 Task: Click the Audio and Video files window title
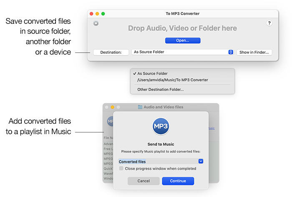[x=164, y=107]
